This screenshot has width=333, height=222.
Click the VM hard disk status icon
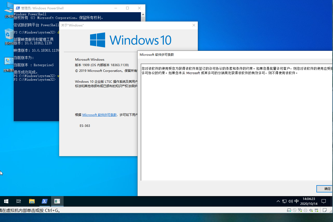[289, 210]
